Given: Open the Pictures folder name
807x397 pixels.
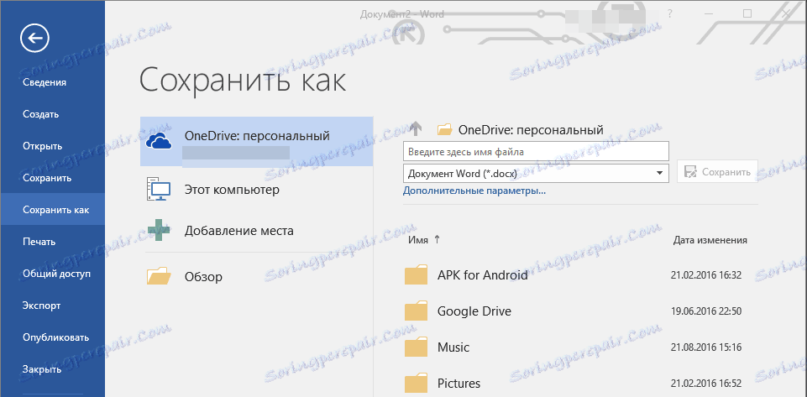Looking at the screenshot, I should point(459,384).
